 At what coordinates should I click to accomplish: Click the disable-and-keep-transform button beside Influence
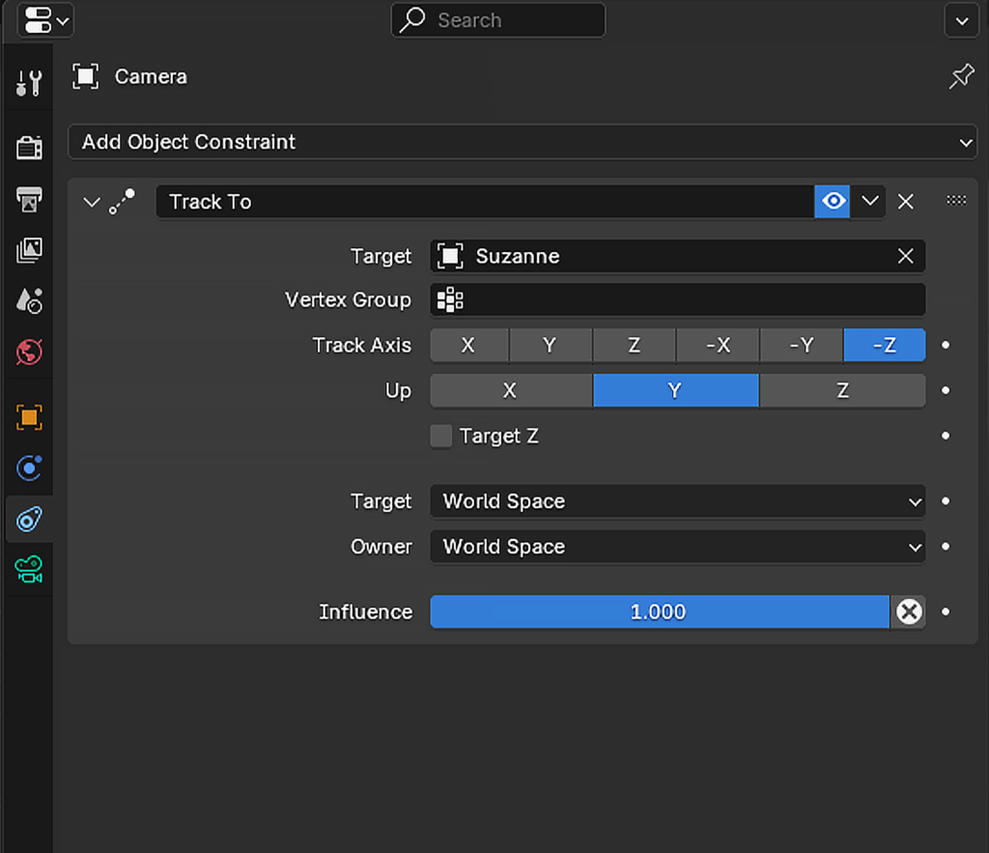click(908, 612)
